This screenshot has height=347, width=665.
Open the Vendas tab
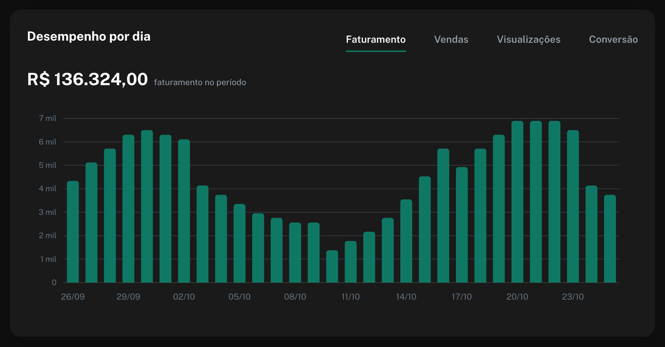tap(451, 40)
